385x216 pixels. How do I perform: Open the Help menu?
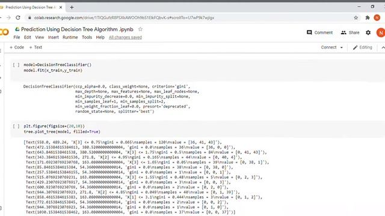tap(100, 37)
